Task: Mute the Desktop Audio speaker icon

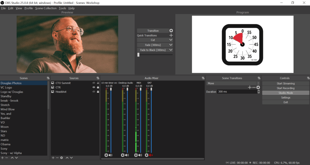Action: coord(127,155)
